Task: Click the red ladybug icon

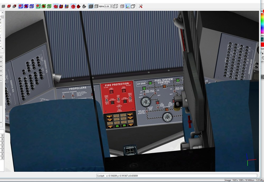Action: [79, 6]
